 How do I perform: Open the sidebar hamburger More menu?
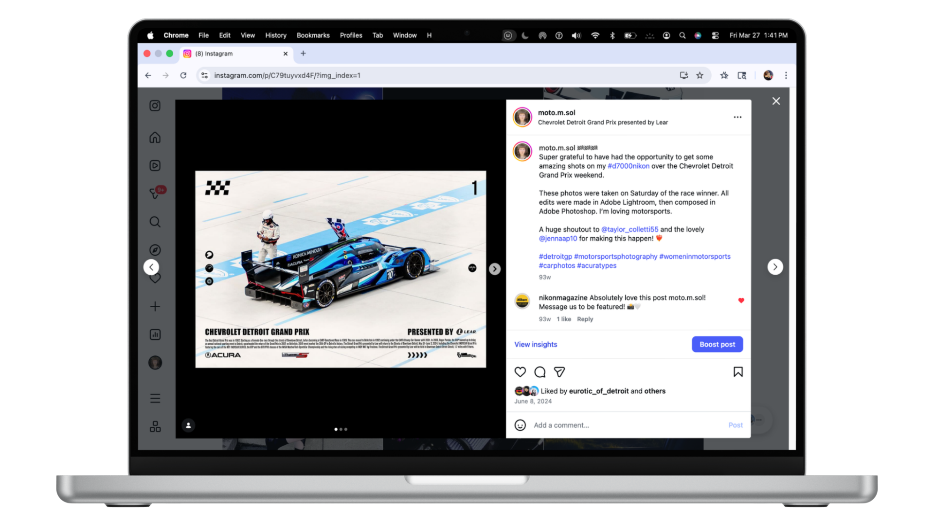click(155, 399)
